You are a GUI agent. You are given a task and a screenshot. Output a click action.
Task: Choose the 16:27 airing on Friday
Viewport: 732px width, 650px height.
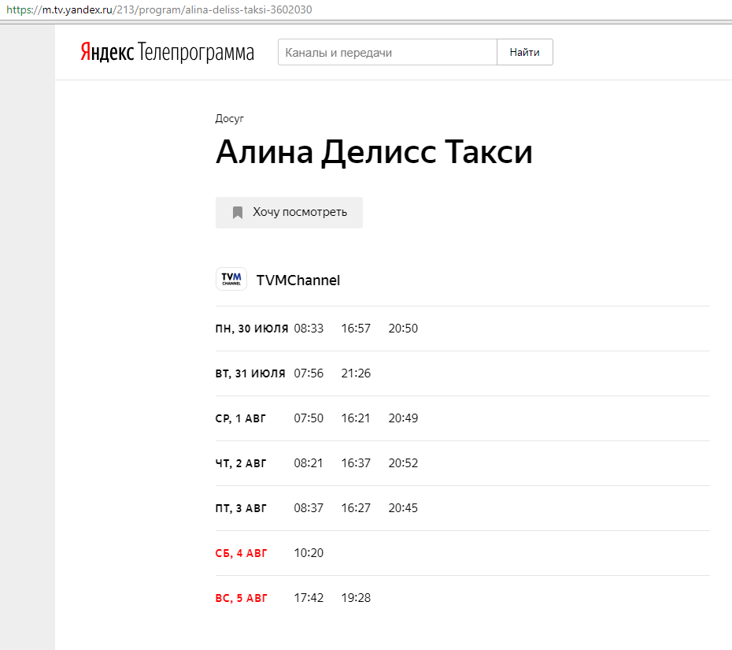[356, 508]
